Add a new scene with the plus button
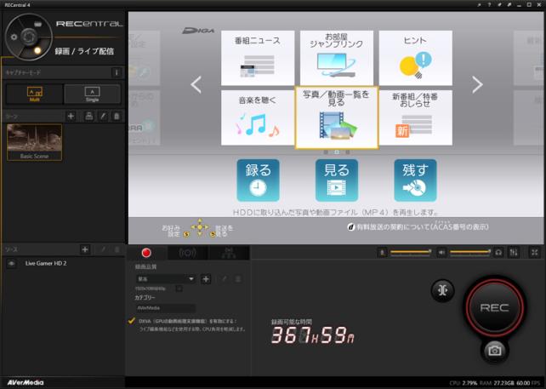The image size is (546, 389). tap(71, 116)
